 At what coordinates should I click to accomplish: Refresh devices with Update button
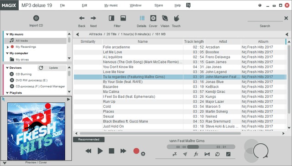click(x=52, y=68)
